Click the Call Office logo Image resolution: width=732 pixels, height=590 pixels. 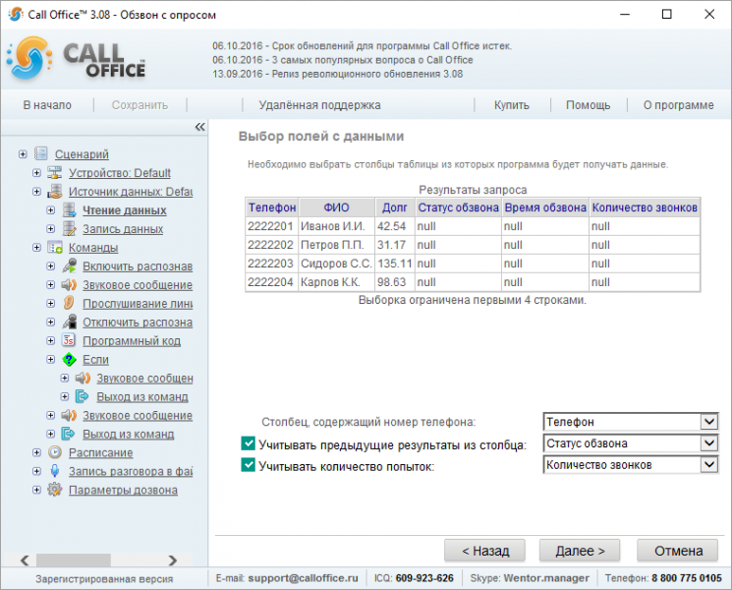(x=76, y=59)
